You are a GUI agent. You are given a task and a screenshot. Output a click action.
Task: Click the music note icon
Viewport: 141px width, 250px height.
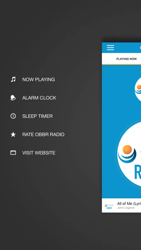tap(13, 79)
